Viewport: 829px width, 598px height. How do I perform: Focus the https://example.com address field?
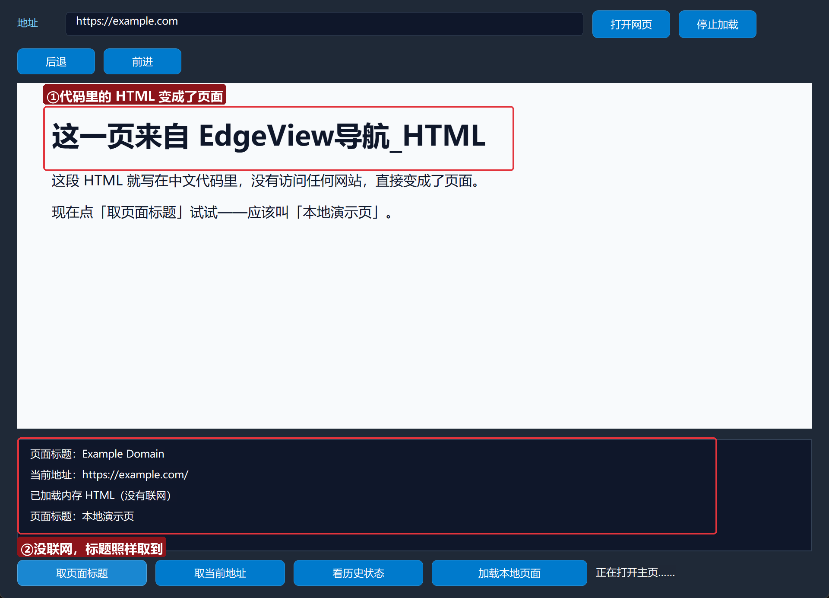pos(324,24)
